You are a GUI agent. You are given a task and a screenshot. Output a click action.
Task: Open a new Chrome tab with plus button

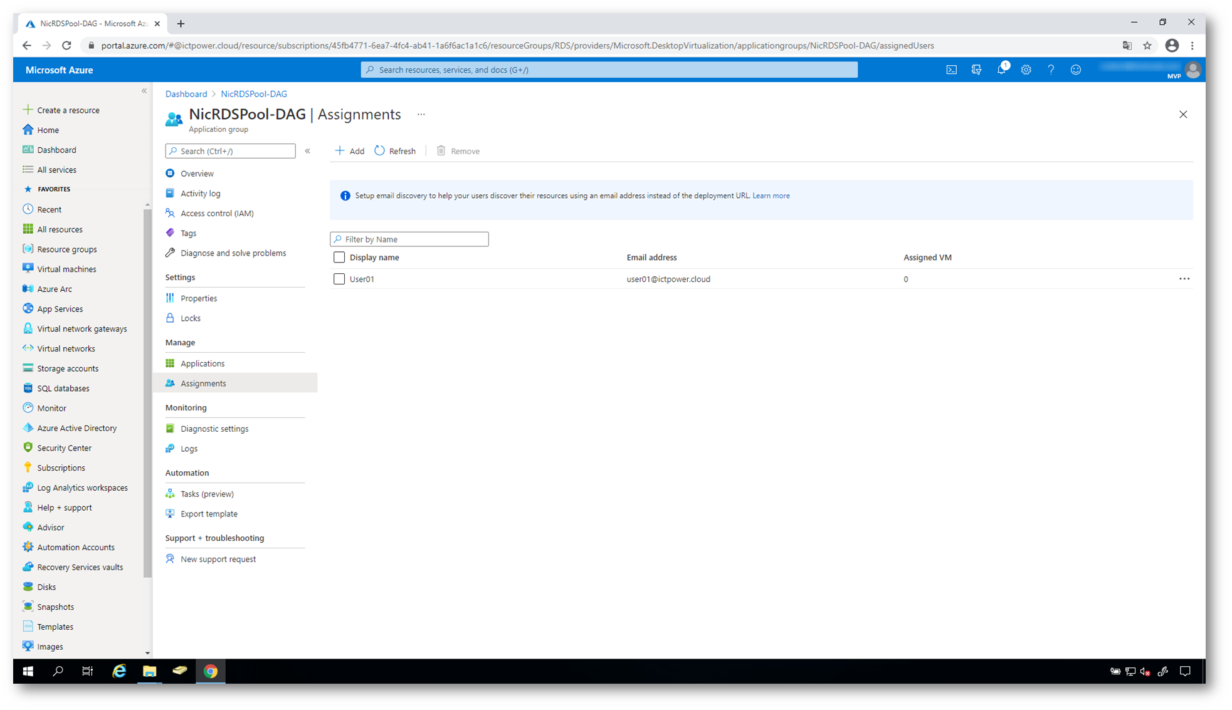click(x=181, y=24)
